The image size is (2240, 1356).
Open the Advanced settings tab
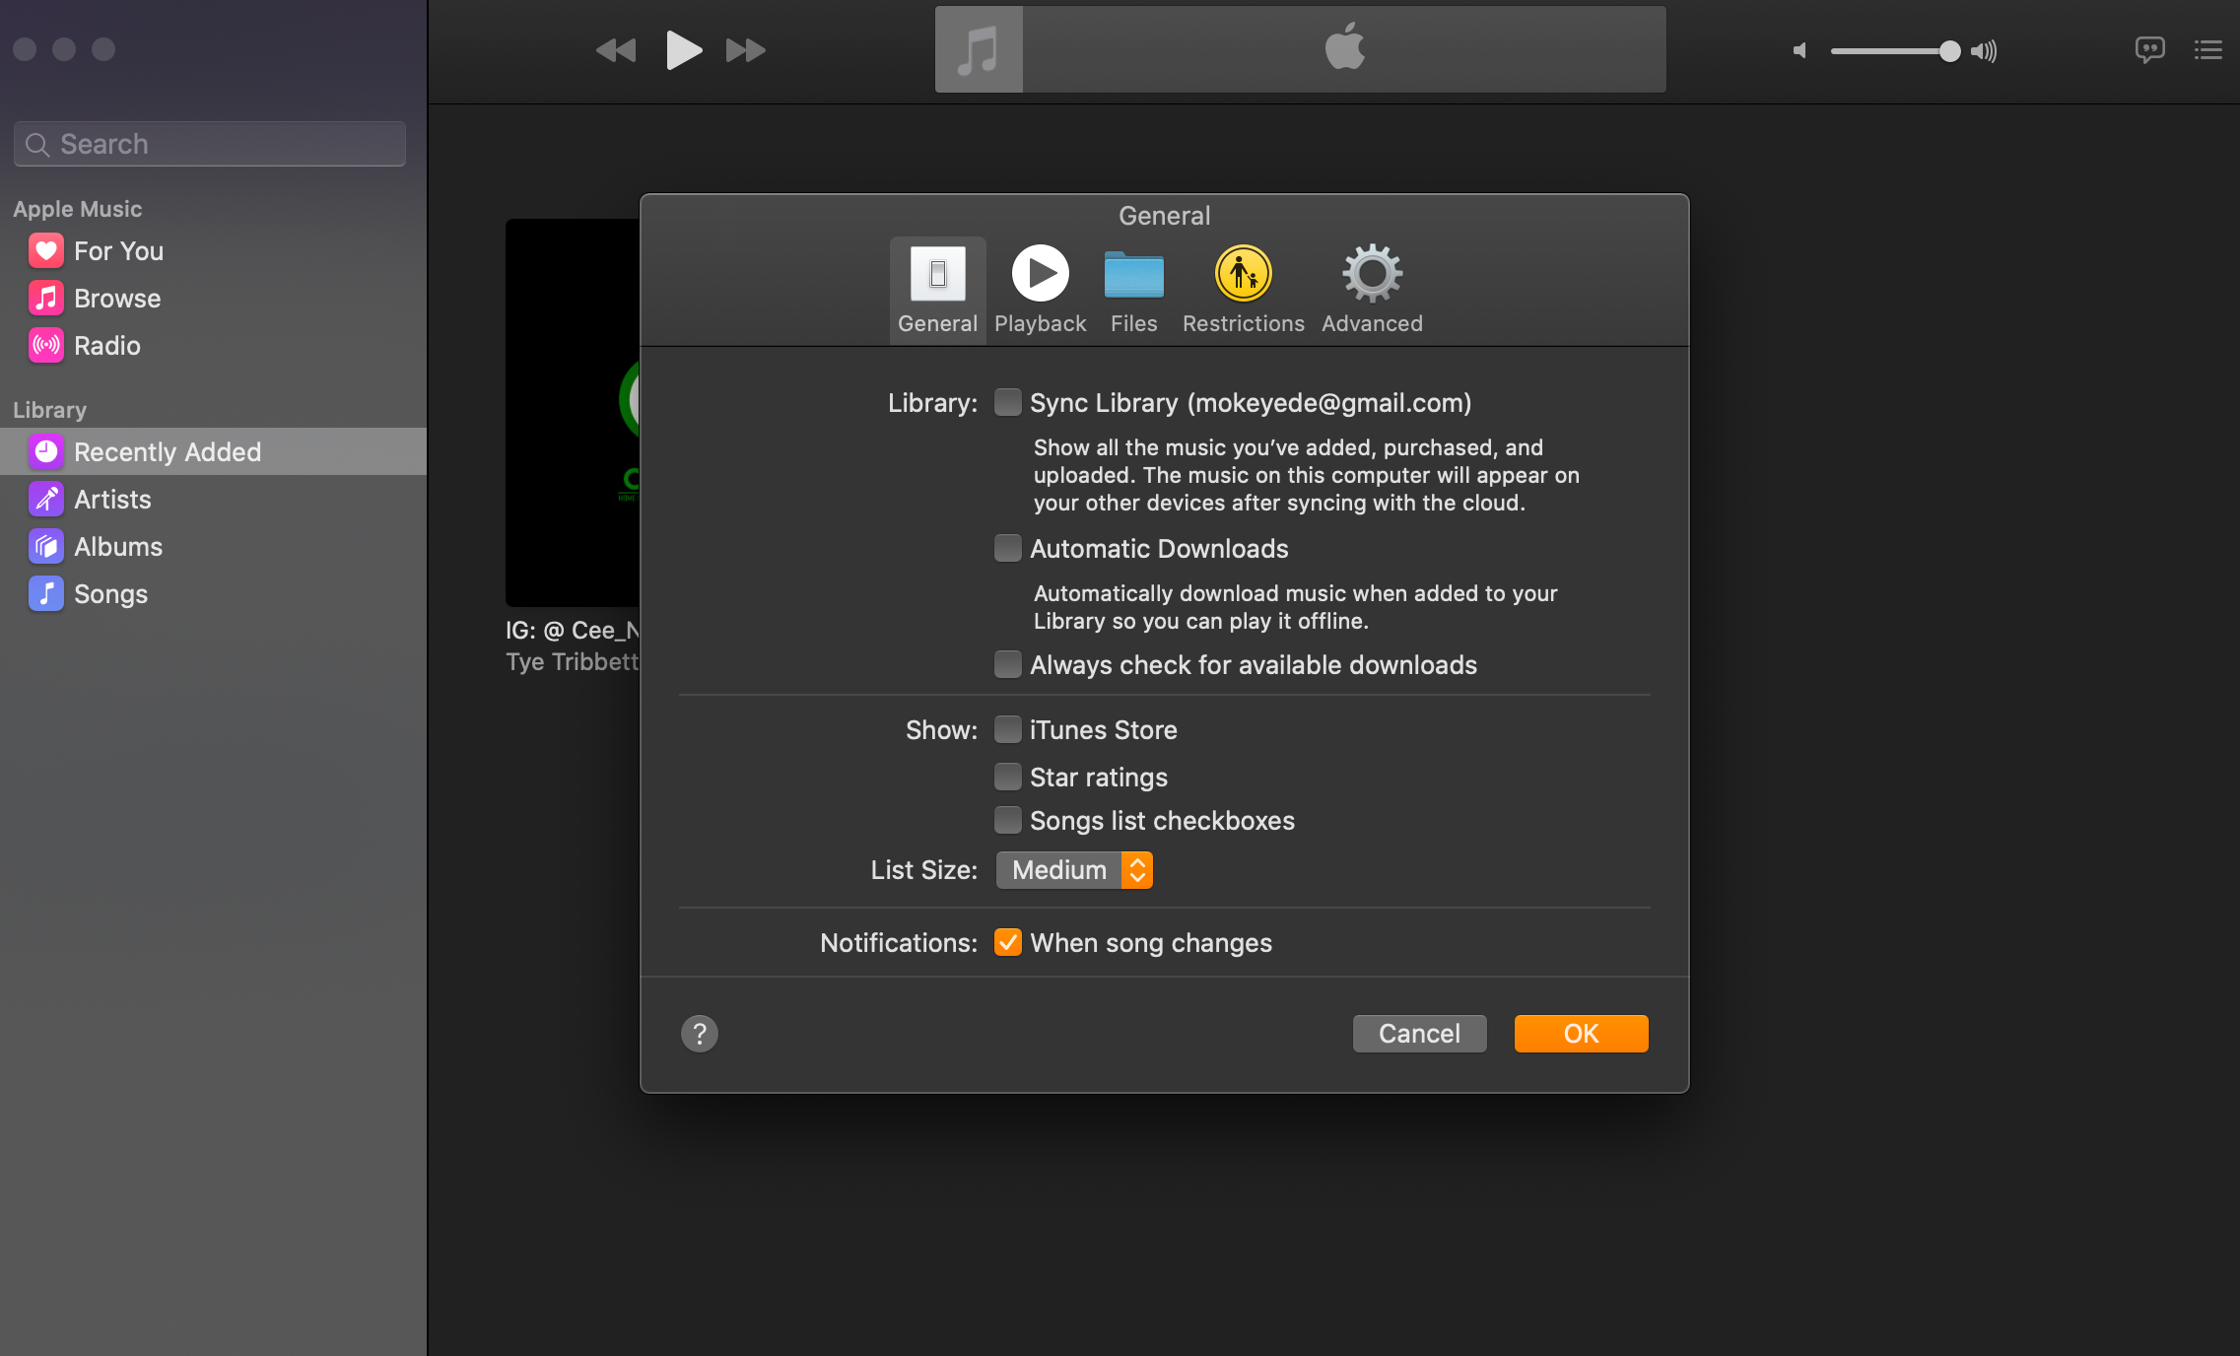pyautogui.click(x=1373, y=288)
